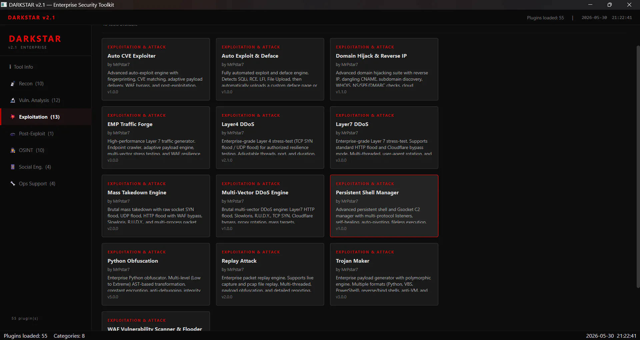Click the Post-Exploit category icon
Screen dimensions: 640x340
point(13,134)
